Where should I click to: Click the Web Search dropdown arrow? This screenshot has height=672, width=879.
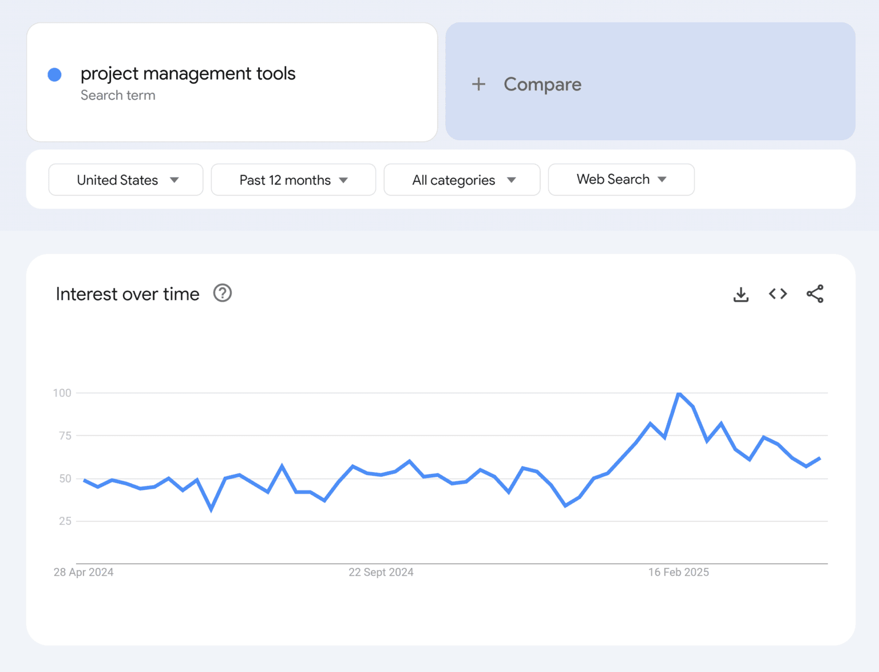(x=662, y=179)
